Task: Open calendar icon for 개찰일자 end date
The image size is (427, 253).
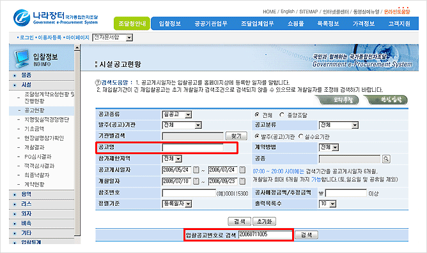Action: pyautogui.click(x=242, y=181)
